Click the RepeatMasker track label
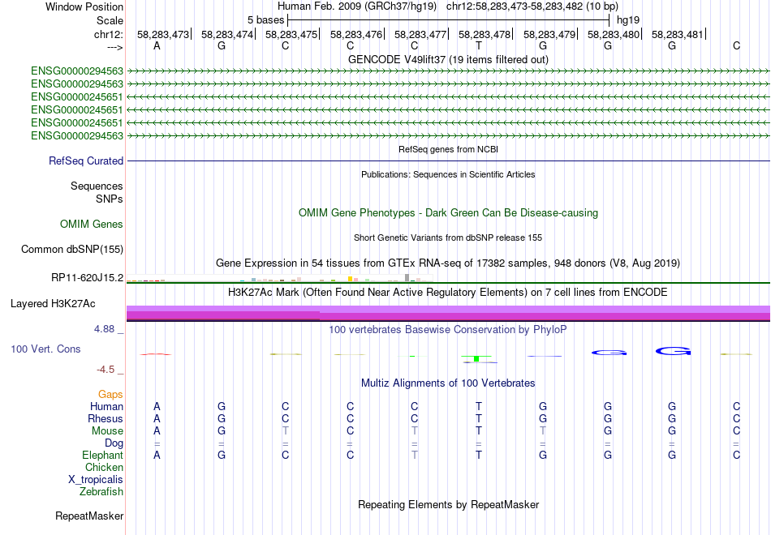The image size is (771, 535). pos(89,516)
